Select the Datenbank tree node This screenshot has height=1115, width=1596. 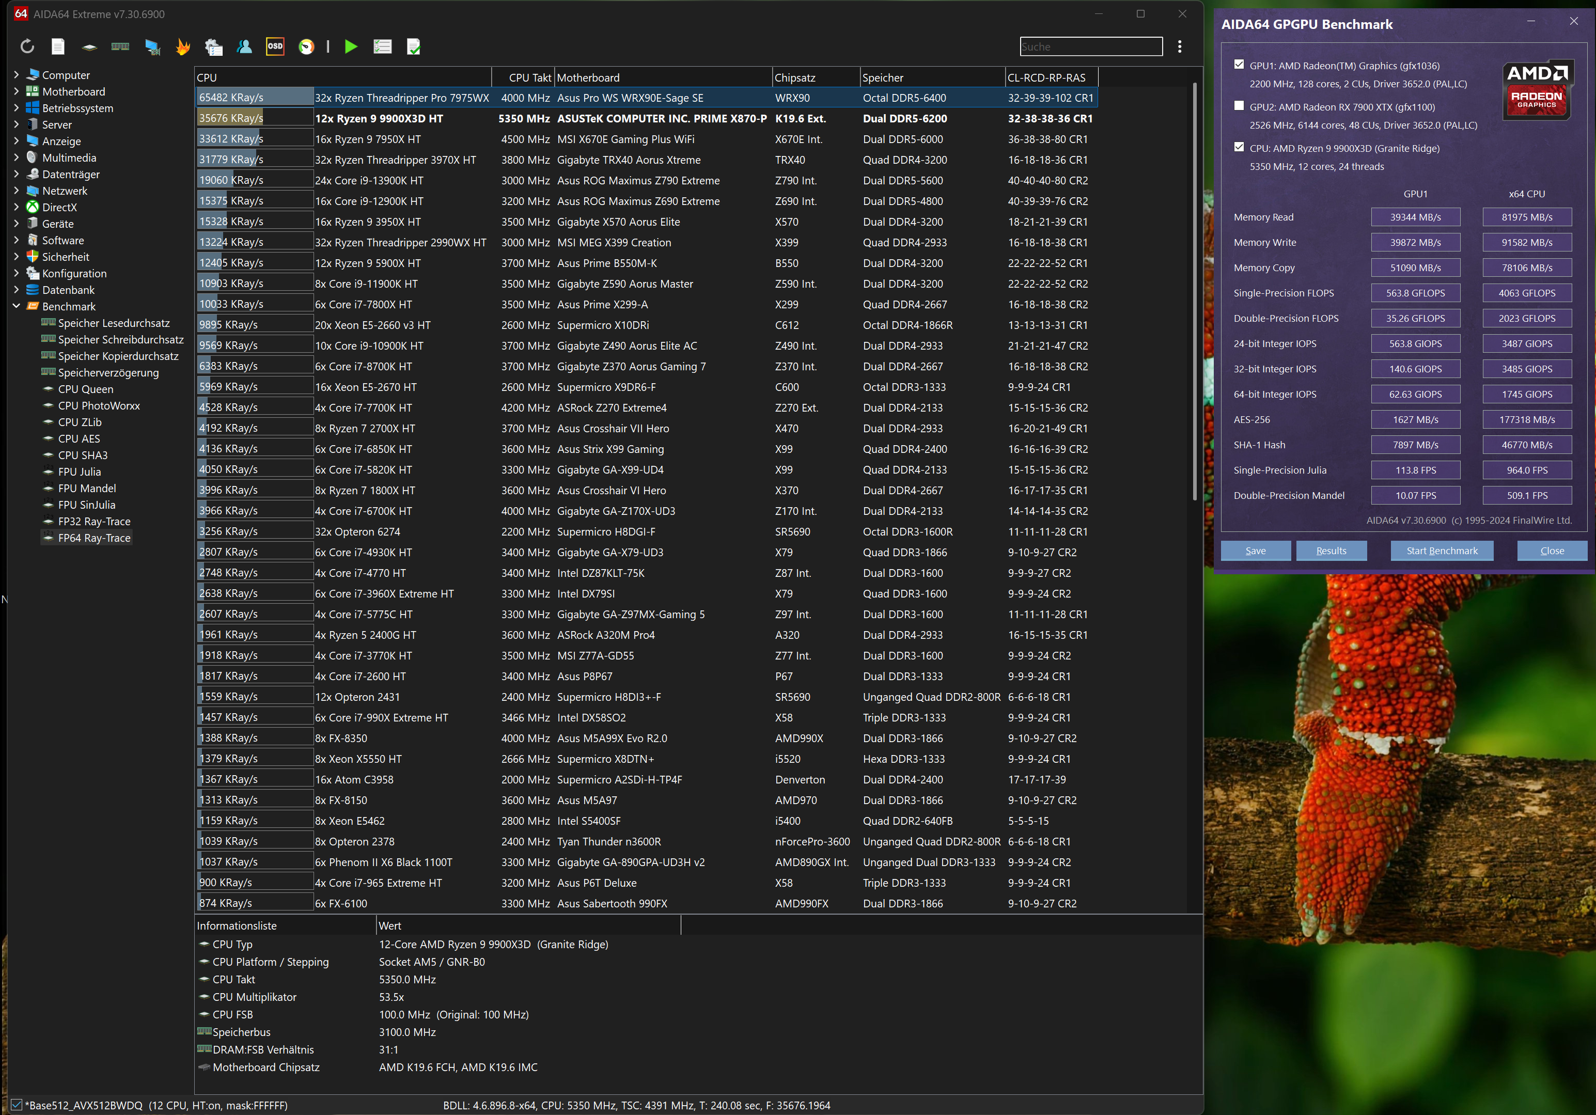(68, 290)
